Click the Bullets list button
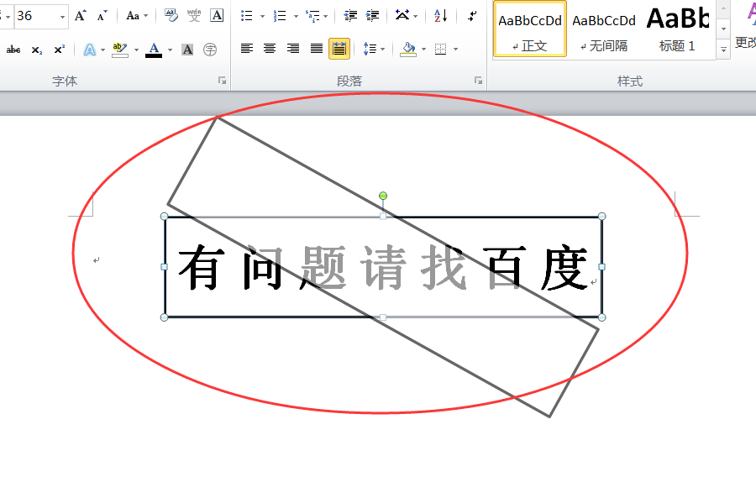The height and width of the screenshot is (503, 756). click(x=247, y=16)
